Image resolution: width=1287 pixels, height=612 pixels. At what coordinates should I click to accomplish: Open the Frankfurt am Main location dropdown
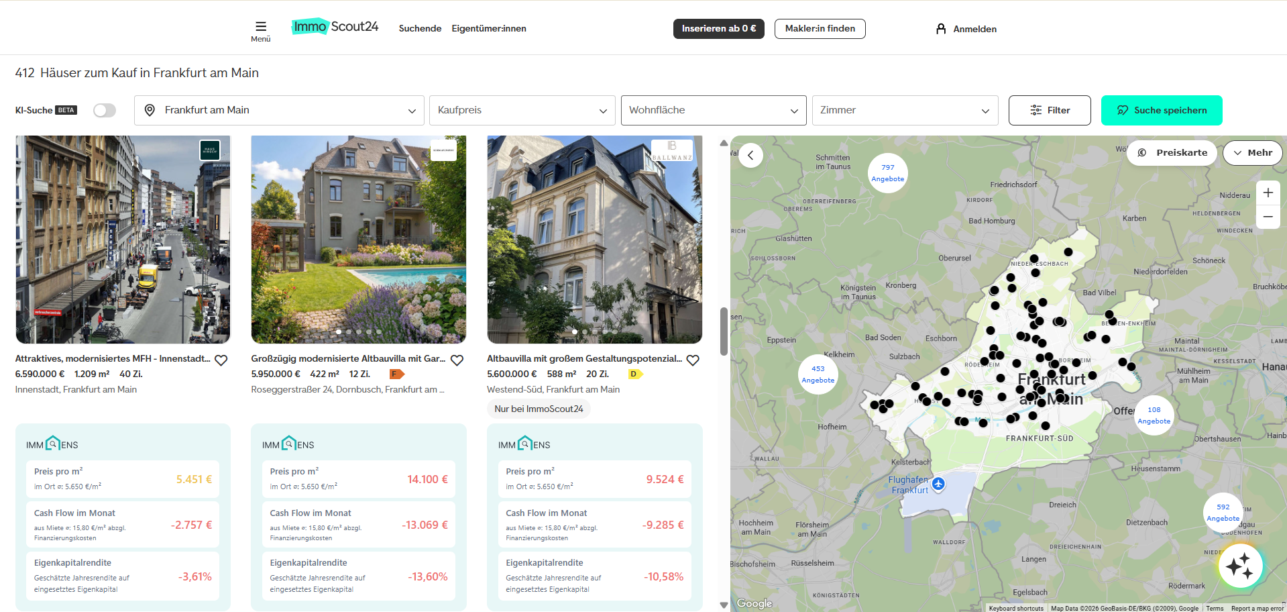pyautogui.click(x=279, y=110)
